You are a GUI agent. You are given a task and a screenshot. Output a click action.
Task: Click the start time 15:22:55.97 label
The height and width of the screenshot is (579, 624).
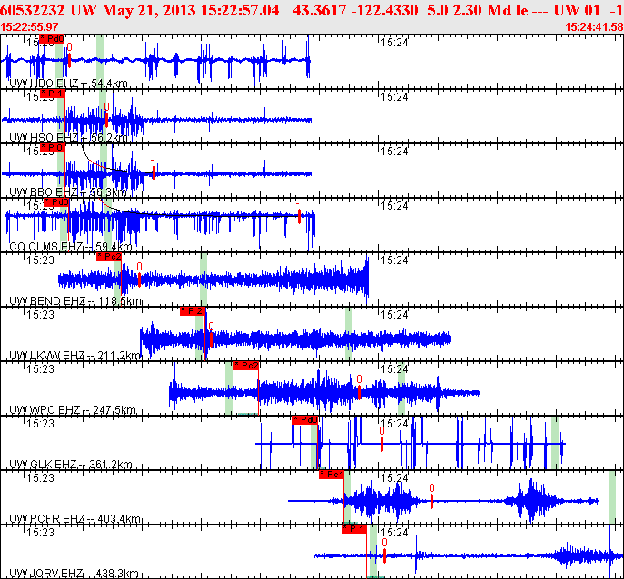pyautogui.click(x=29, y=27)
